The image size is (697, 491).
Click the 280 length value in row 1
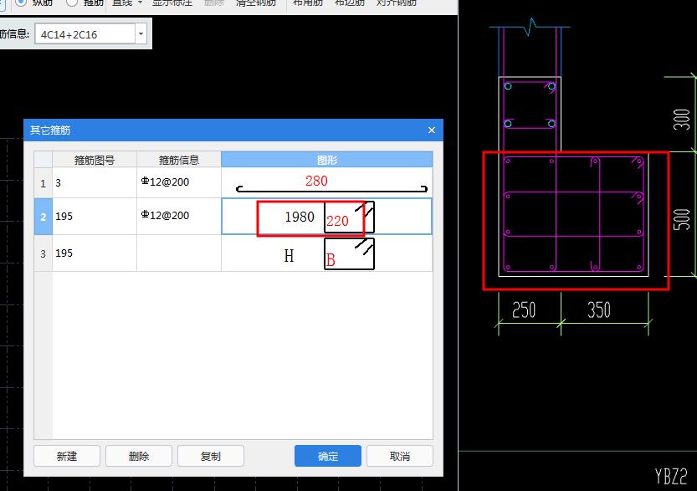[x=316, y=181]
